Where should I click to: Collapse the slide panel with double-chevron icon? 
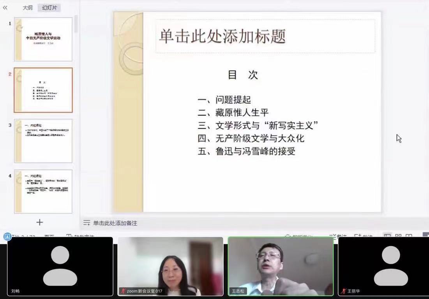click(x=5, y=7)
